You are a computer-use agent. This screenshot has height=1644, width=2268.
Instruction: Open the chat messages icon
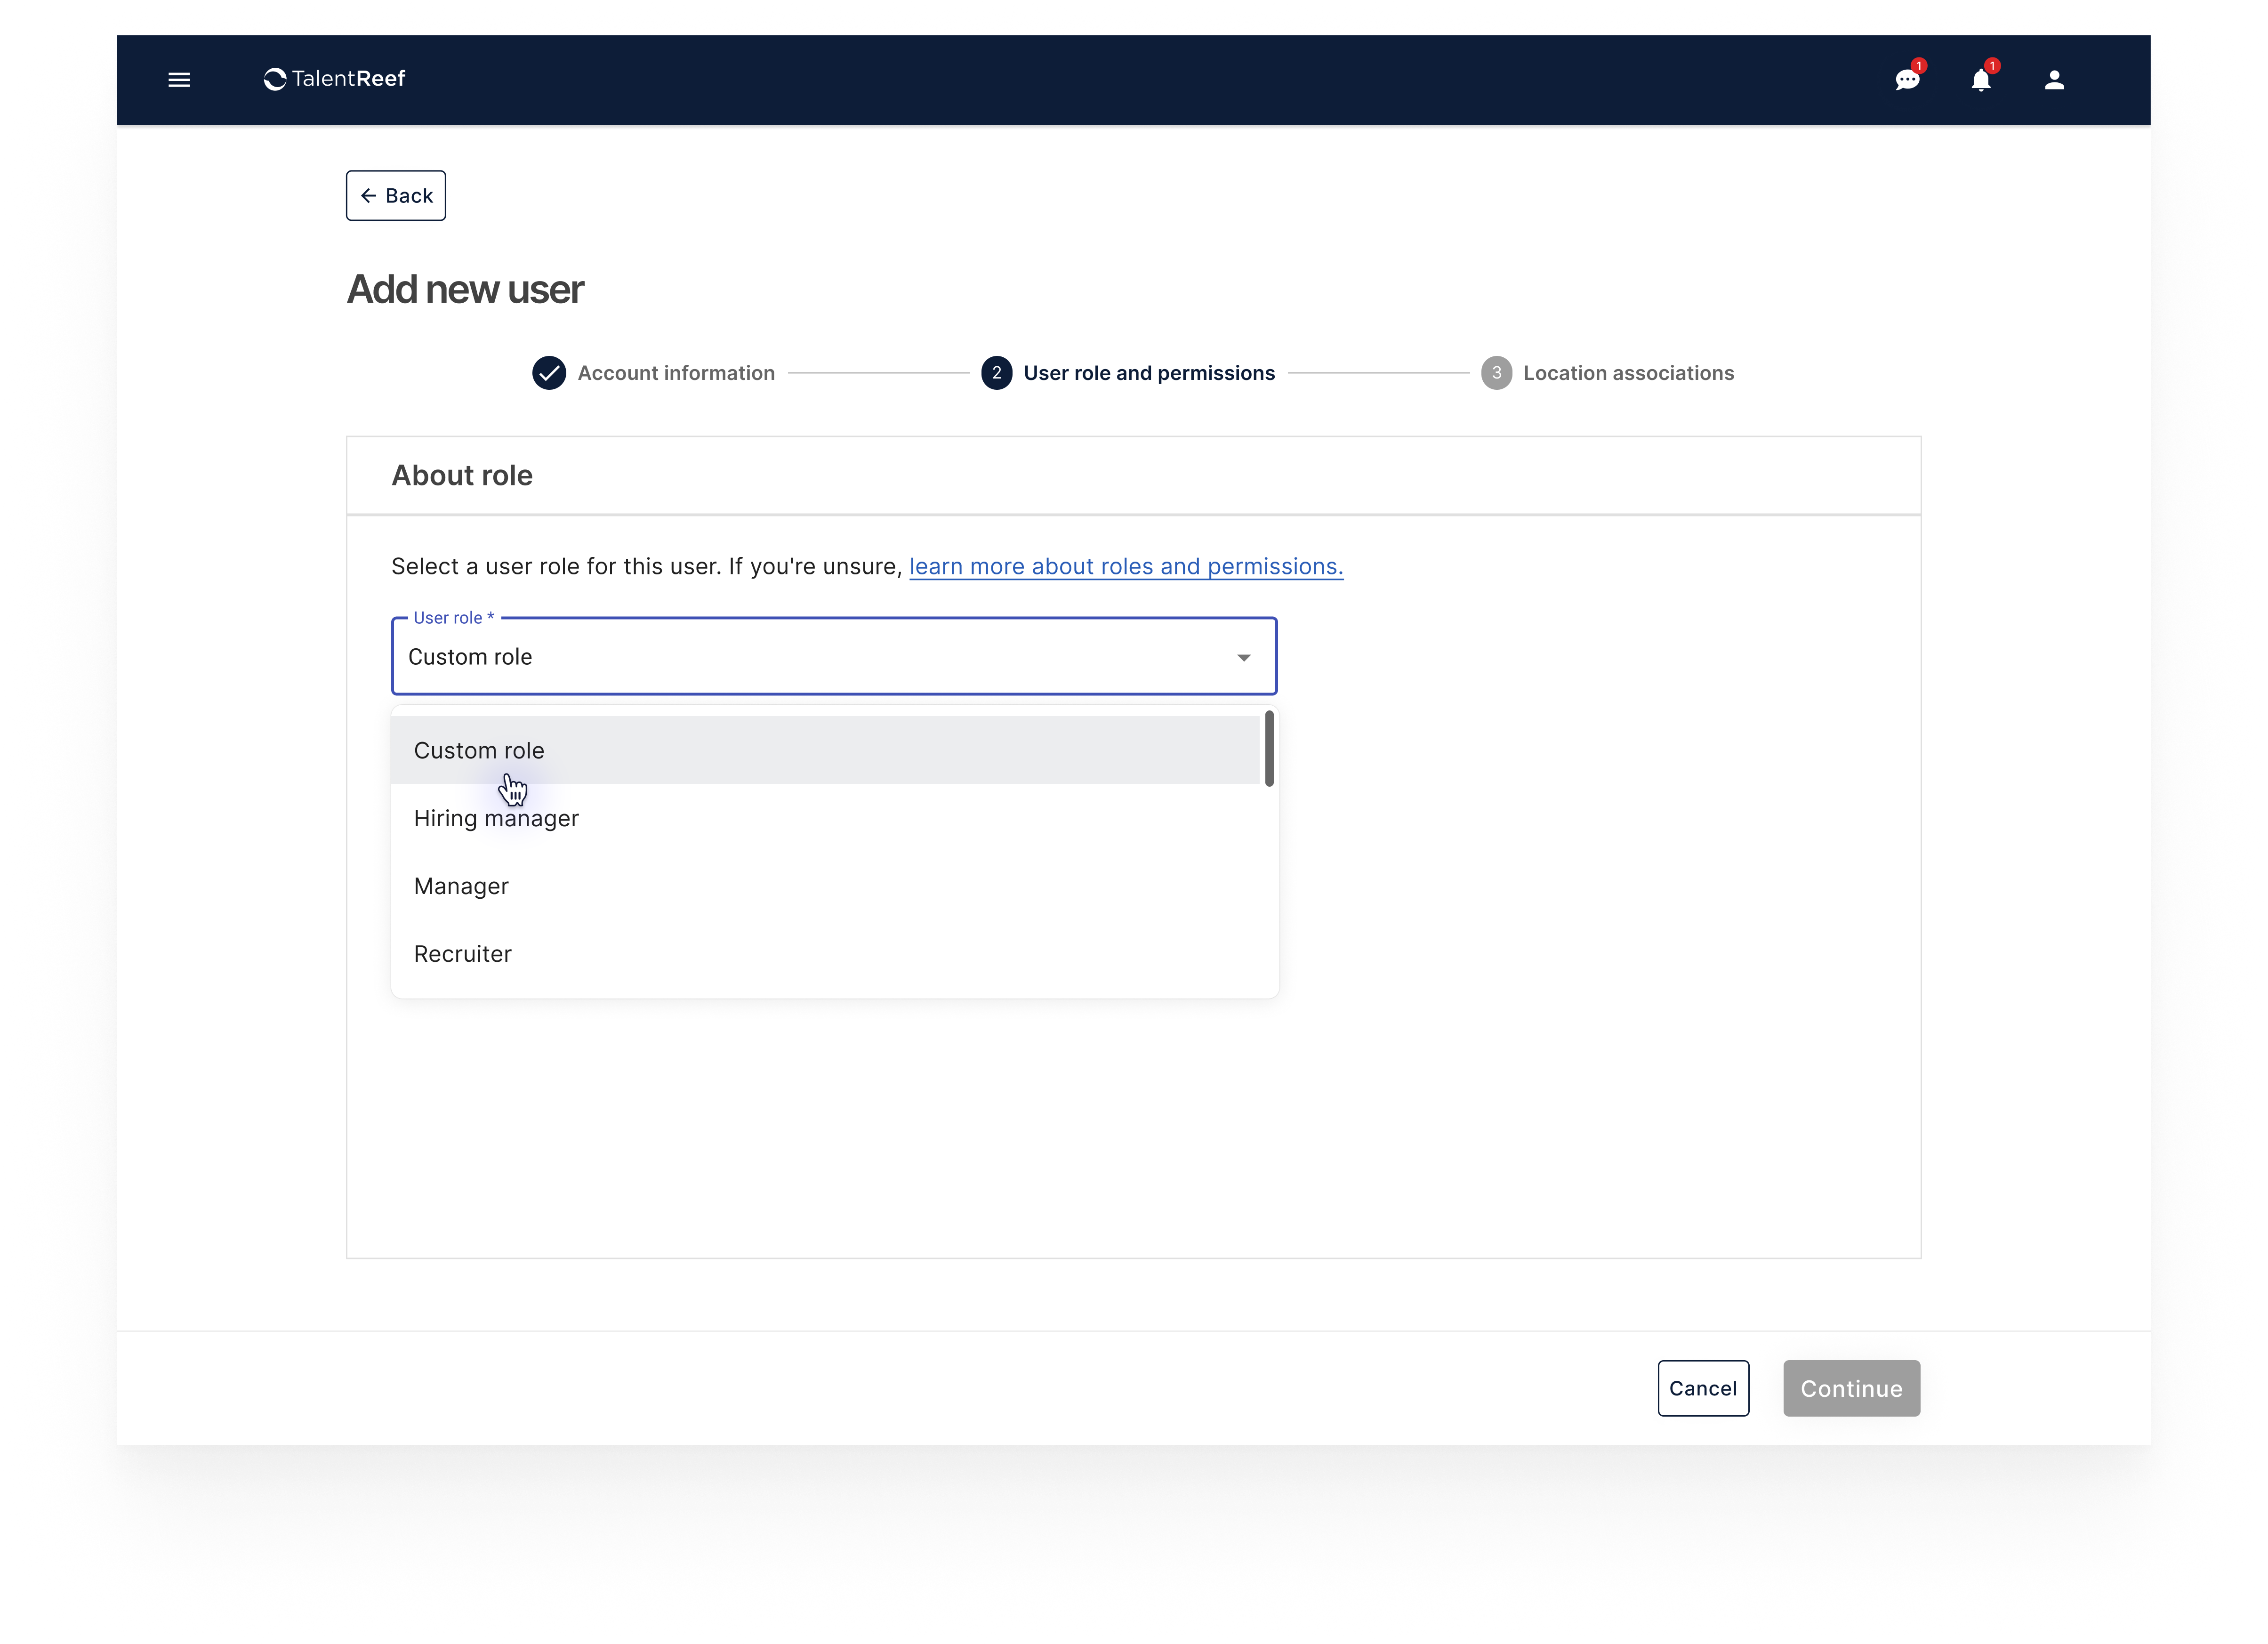coord(1907,80)
